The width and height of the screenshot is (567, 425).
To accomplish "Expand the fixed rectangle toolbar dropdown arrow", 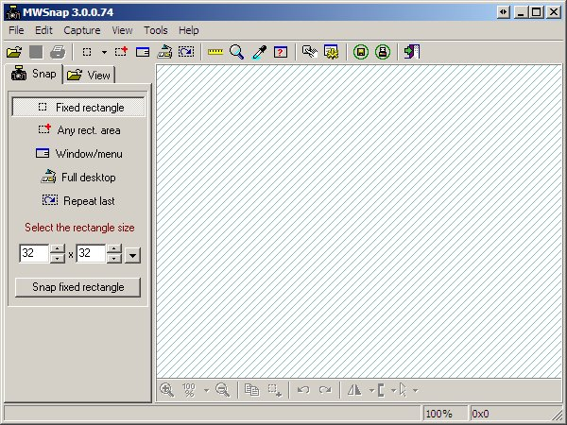I will [x=103, y=52].
